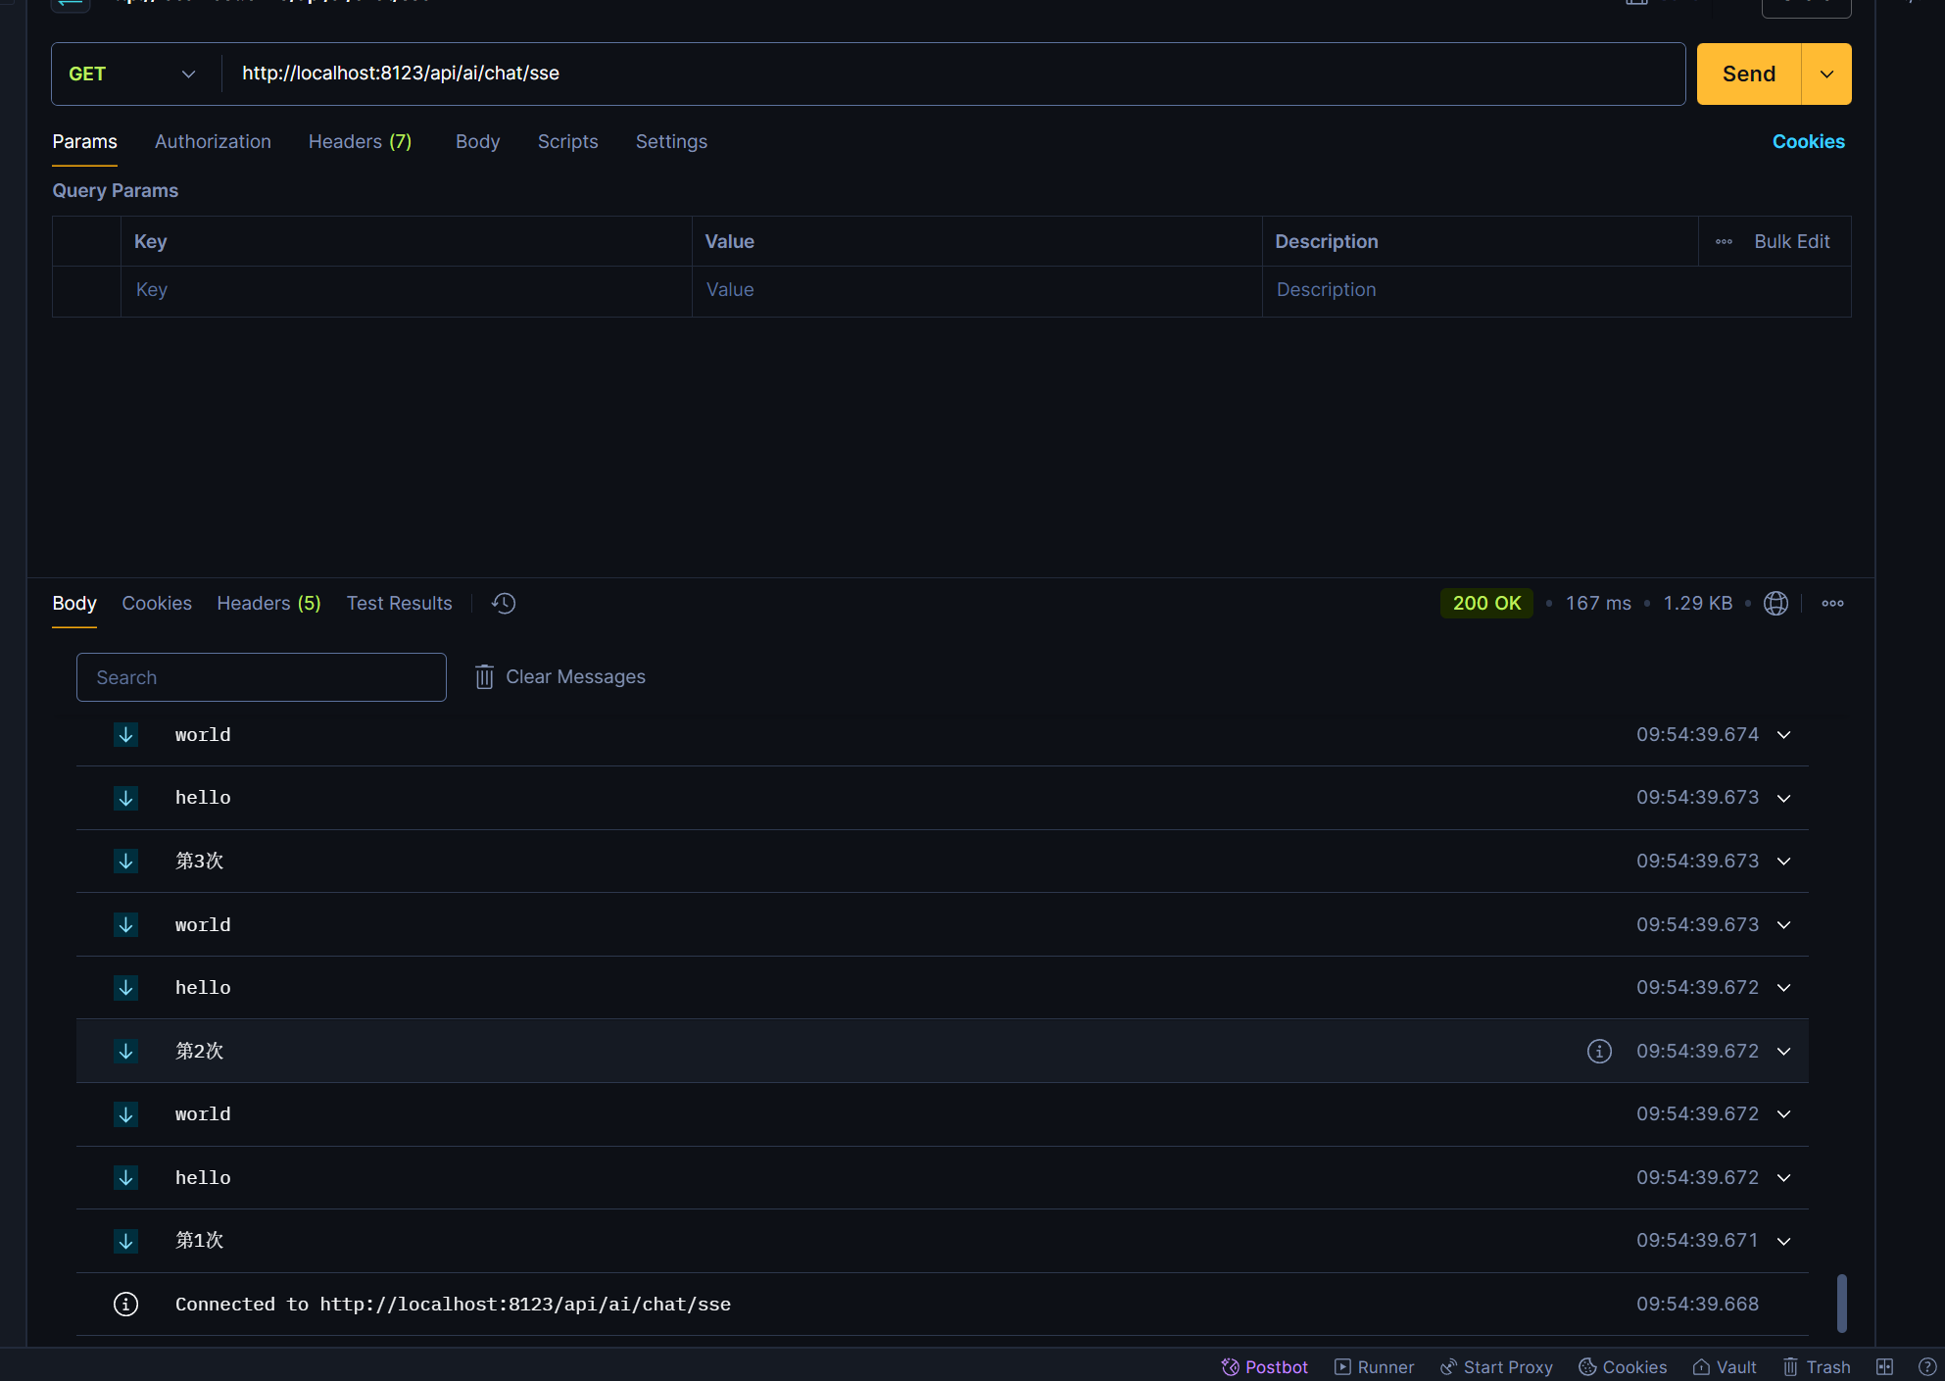Open response more-options ellipsis

1832,603
